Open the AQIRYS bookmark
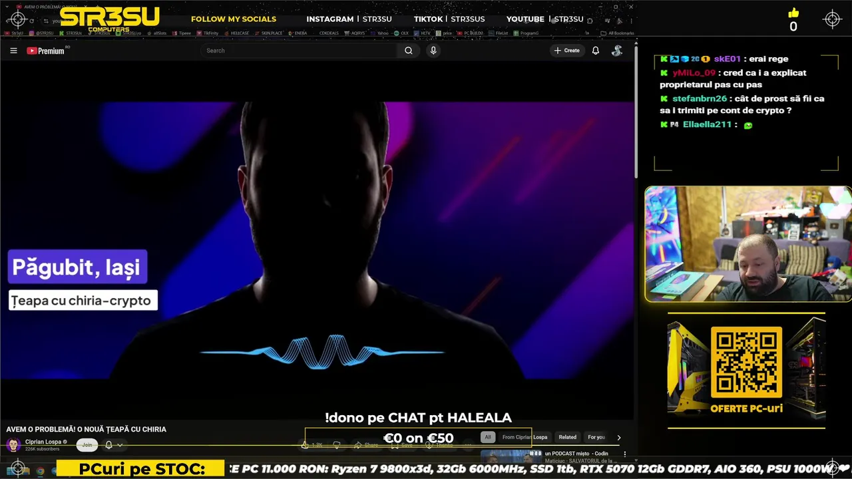Image resolution: width=852 pixels, height=479 pixels. [355, 33]
